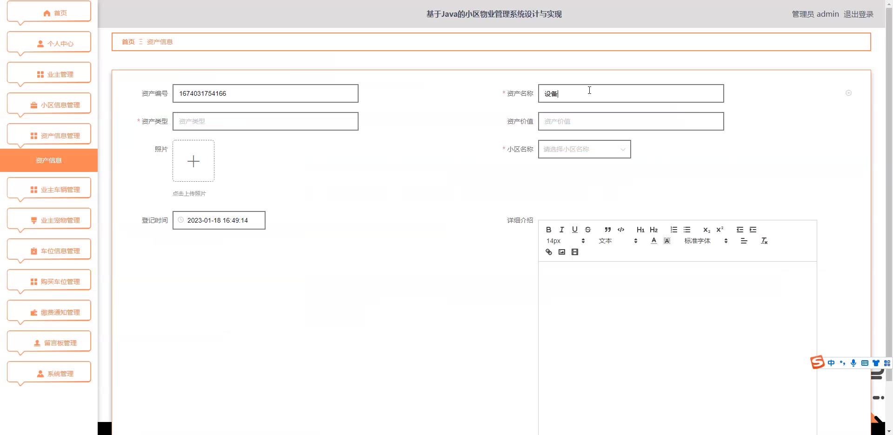893x435 pixels.
Task: Toggle italic formatting in editor
Action: [562, 230]
